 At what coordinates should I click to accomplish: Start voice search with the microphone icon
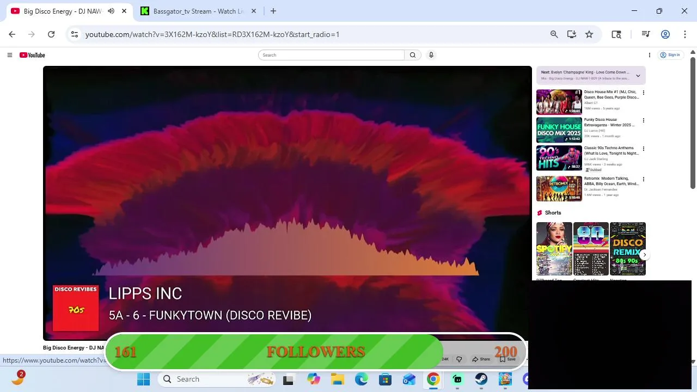tap(431, 55)
